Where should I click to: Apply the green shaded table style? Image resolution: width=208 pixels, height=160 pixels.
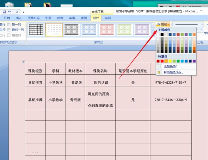(x=124, y=30)
